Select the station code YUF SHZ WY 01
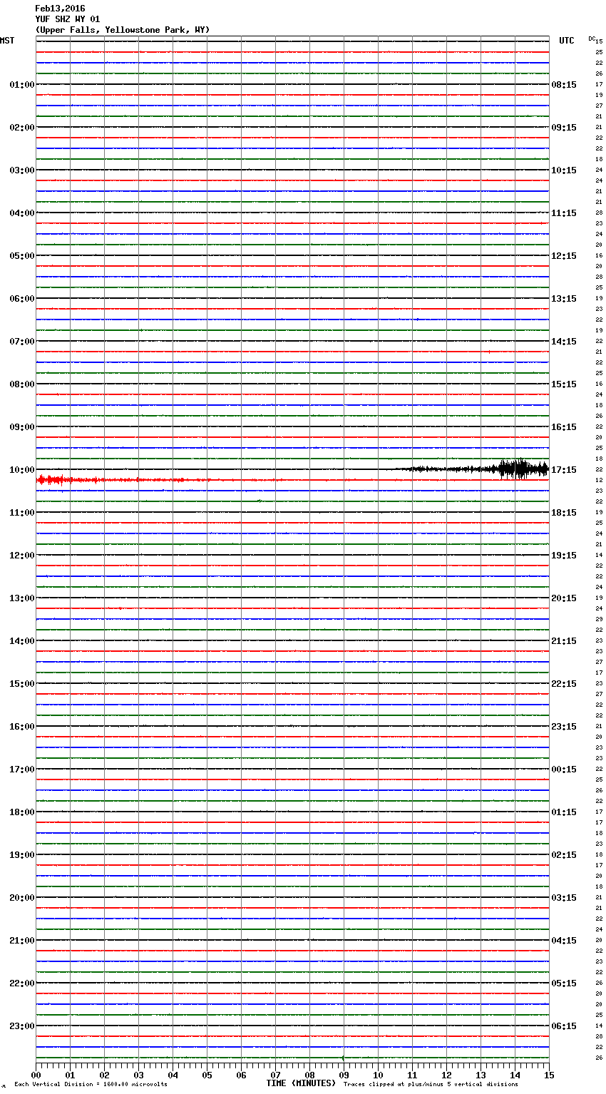 coord(68,19)
